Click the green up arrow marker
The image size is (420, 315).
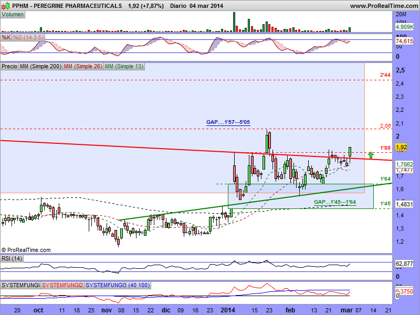(x=371, y=155)
